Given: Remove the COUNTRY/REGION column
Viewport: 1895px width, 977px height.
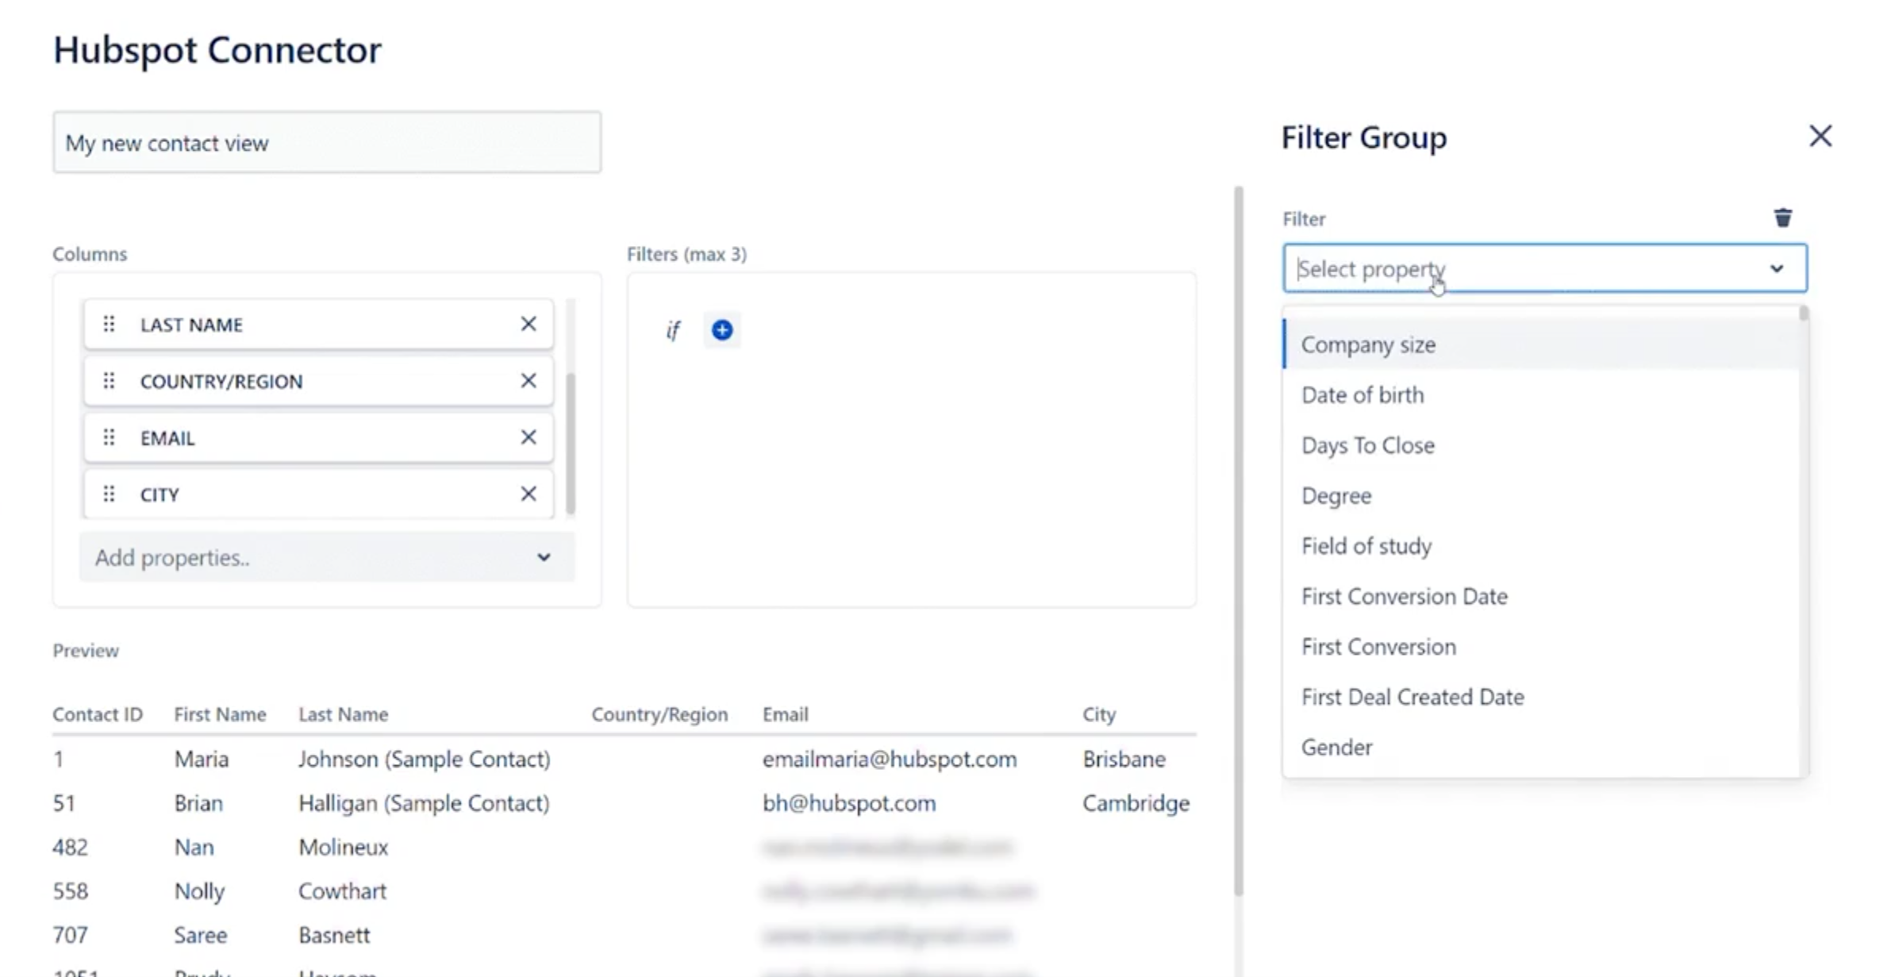Looking at the screenshot, I should pos(528,381).
